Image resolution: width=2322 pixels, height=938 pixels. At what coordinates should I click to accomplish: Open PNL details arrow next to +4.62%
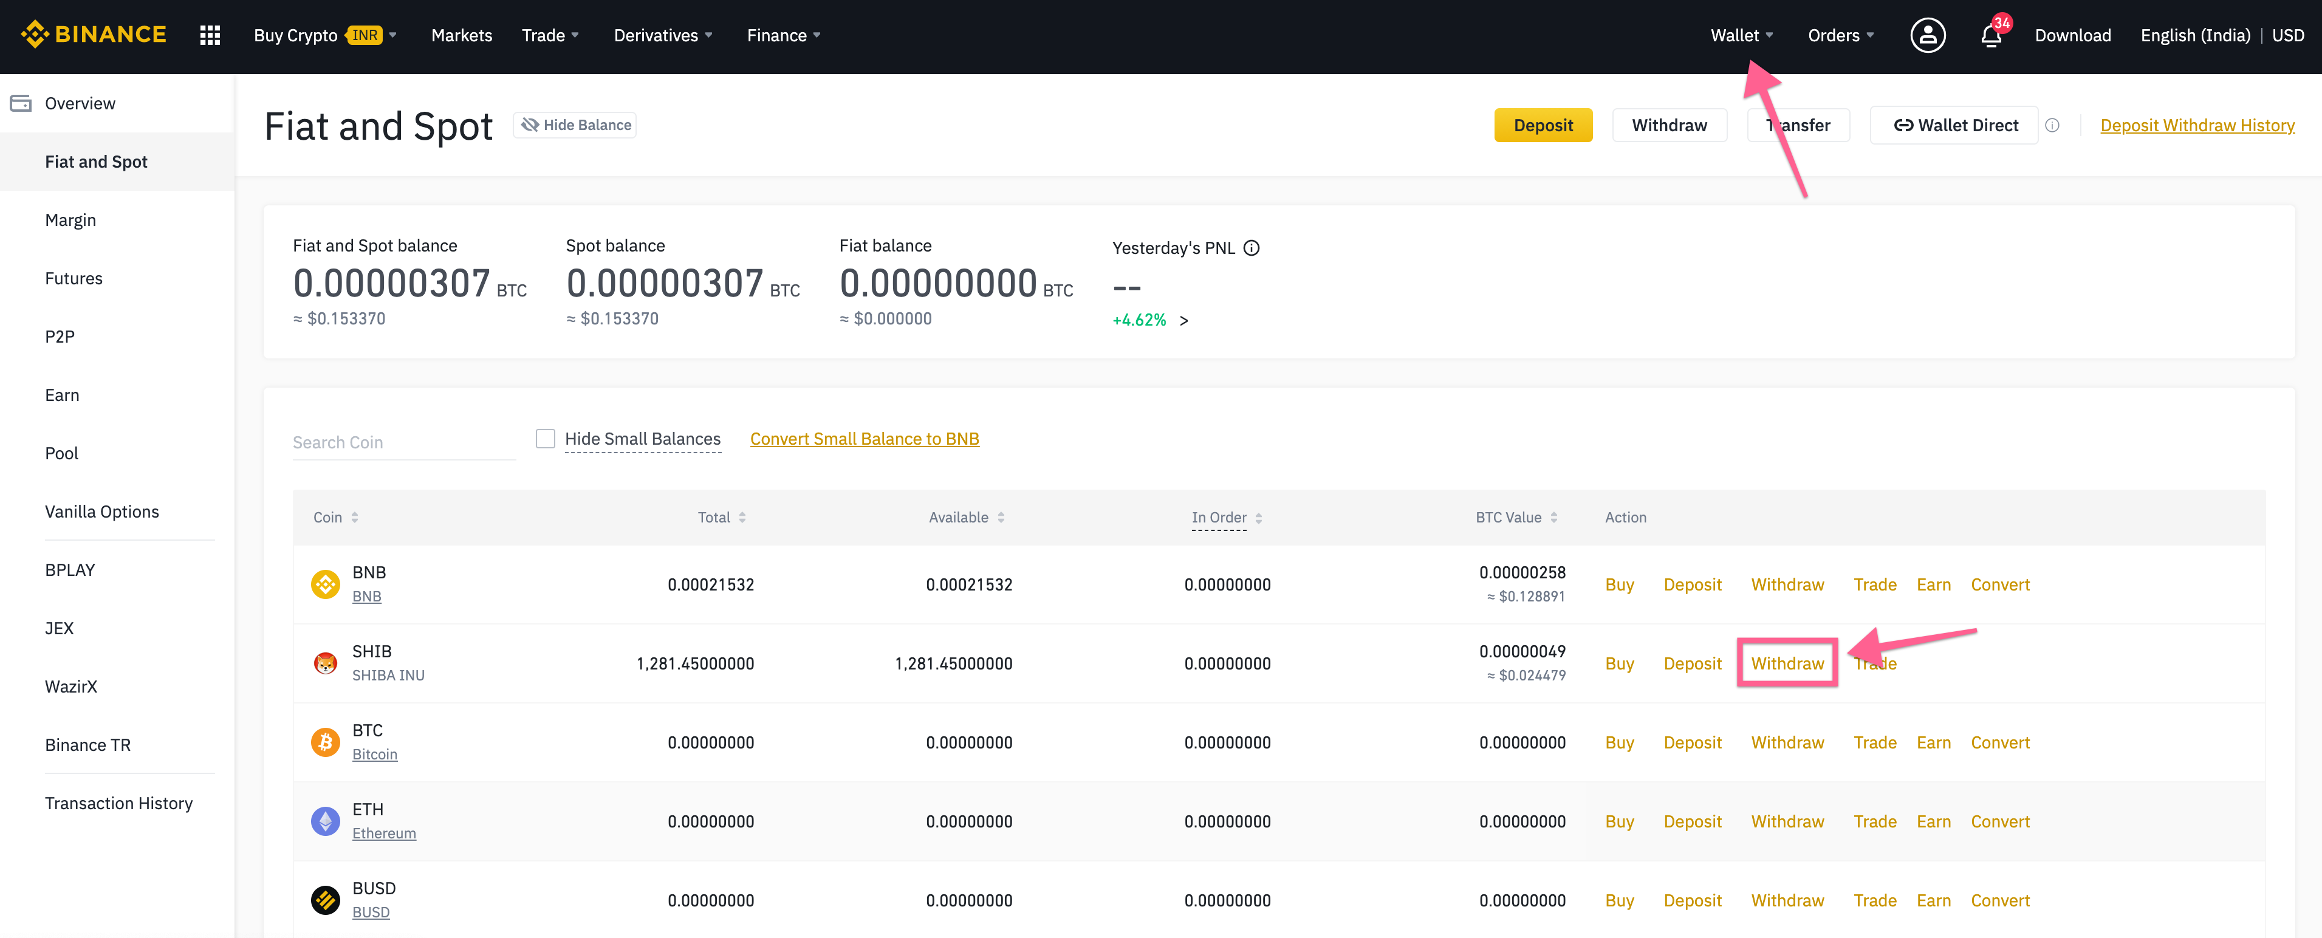click(x=1185, y=320)
